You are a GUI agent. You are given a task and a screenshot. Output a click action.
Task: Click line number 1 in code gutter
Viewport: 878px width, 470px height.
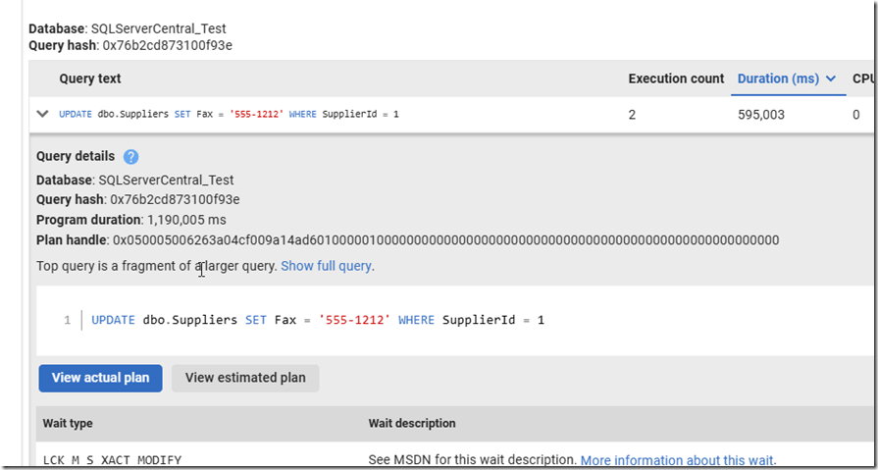pos(67,320)
